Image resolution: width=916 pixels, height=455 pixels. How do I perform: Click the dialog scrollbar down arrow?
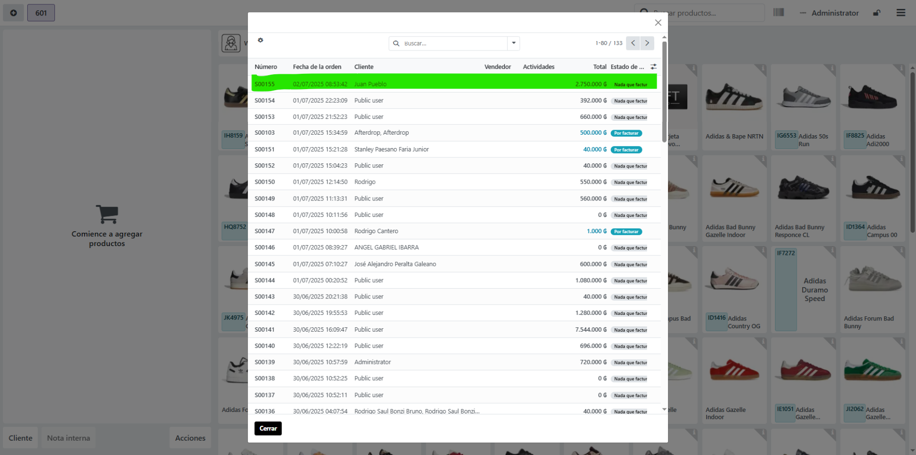click(664, 409)
